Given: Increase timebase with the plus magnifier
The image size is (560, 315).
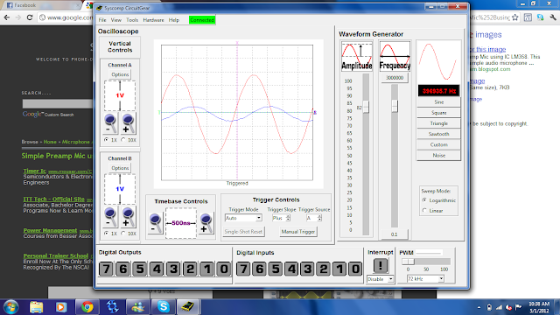Looking at the screenshot, I should pyautogui.click(x=206, y=223).
